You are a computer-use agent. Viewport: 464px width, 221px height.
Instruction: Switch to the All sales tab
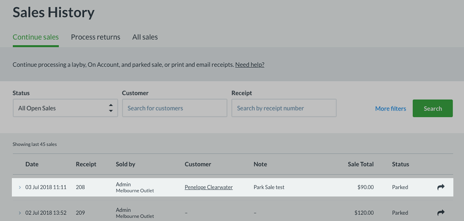(x=145, y=37)
